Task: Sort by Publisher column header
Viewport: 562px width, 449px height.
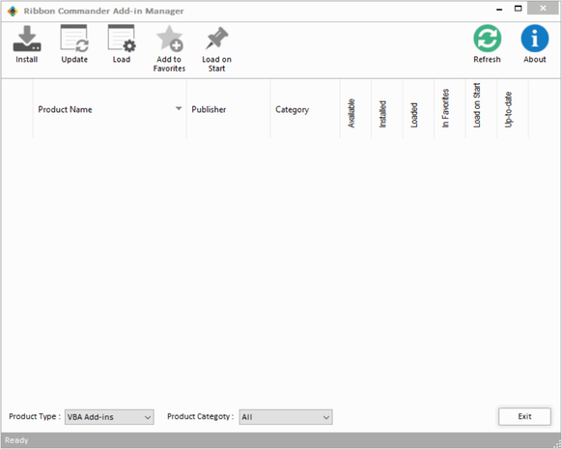Action: (228, 109)
